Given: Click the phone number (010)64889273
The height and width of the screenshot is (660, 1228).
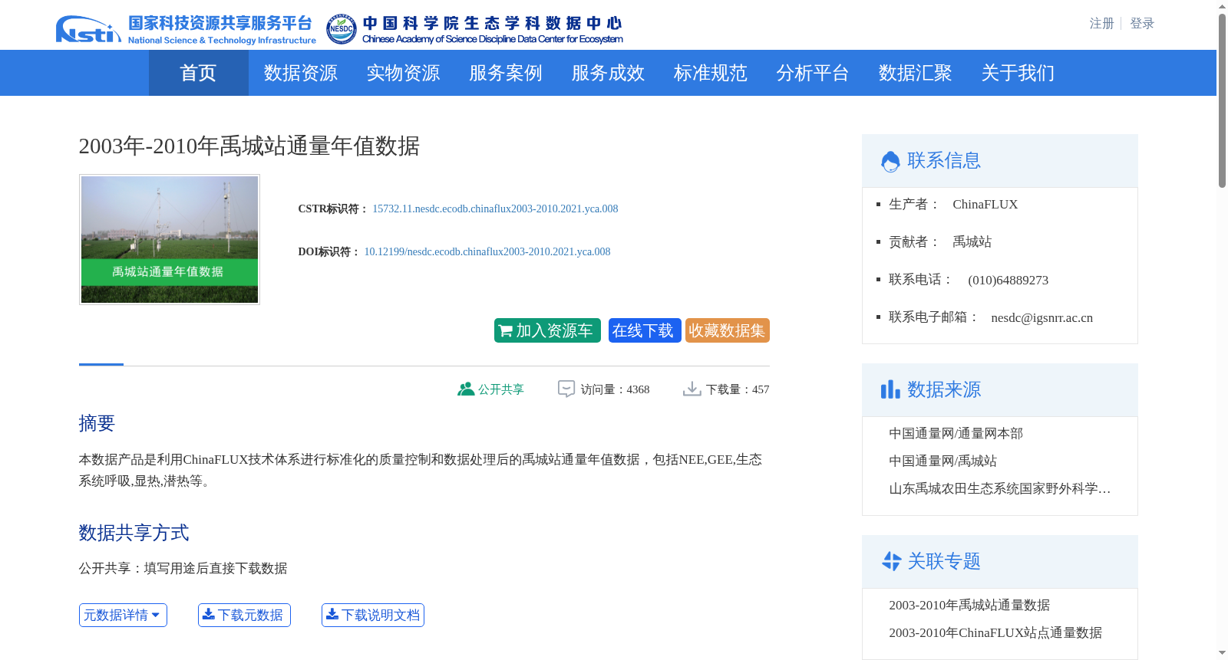Looking at the screenshot, I should click(x=1008, y=281).
